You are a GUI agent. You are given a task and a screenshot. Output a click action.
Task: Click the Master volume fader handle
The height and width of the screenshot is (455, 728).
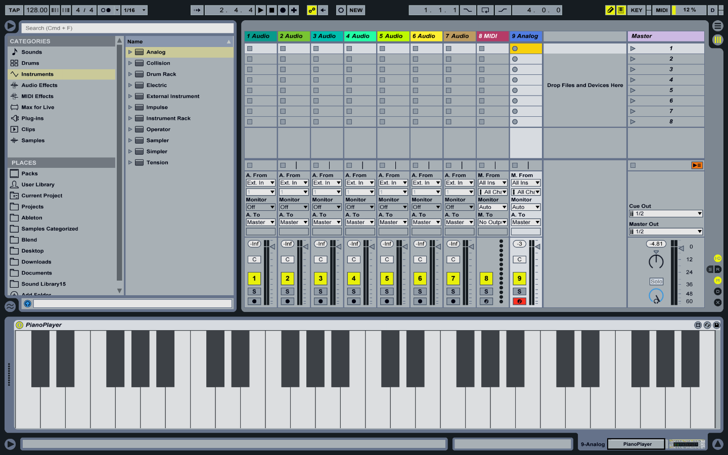681,248
